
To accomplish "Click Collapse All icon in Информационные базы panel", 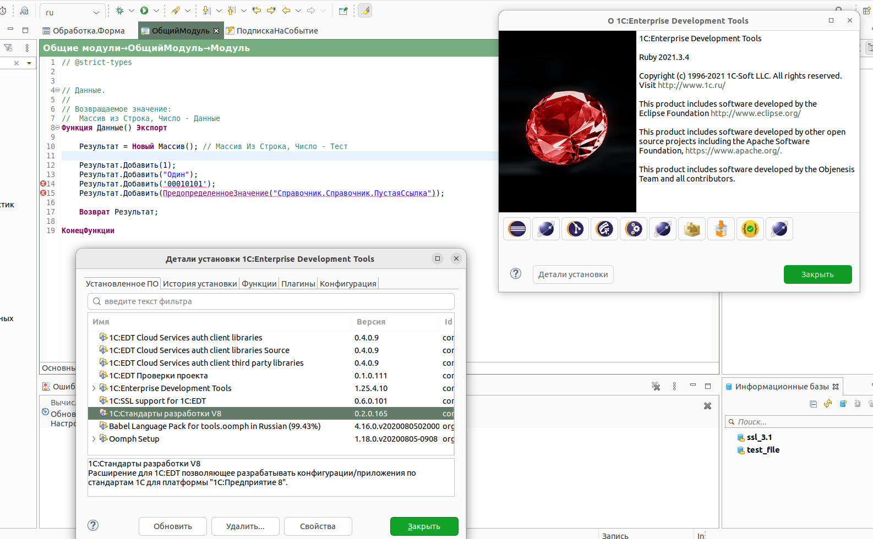I will (x=814, y=404).
